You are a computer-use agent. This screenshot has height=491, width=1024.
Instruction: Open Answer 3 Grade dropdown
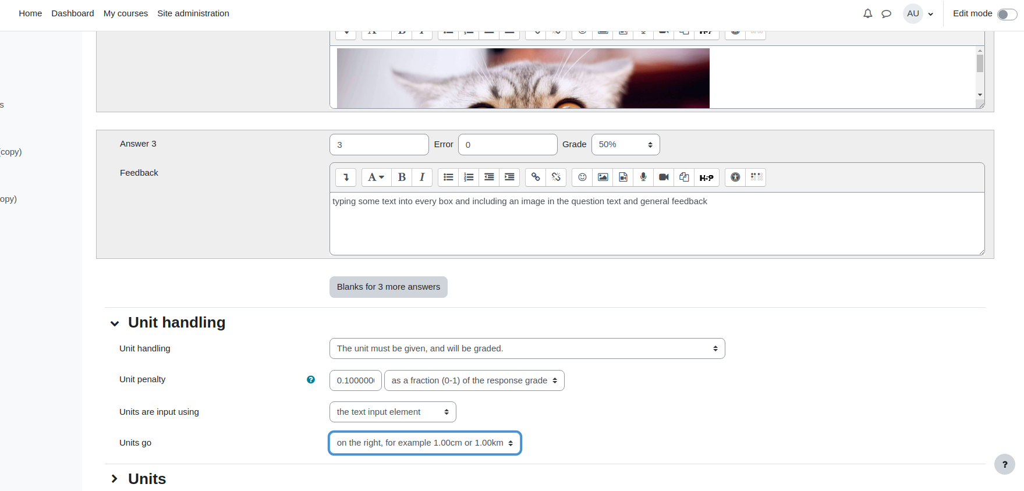(626, 144)
